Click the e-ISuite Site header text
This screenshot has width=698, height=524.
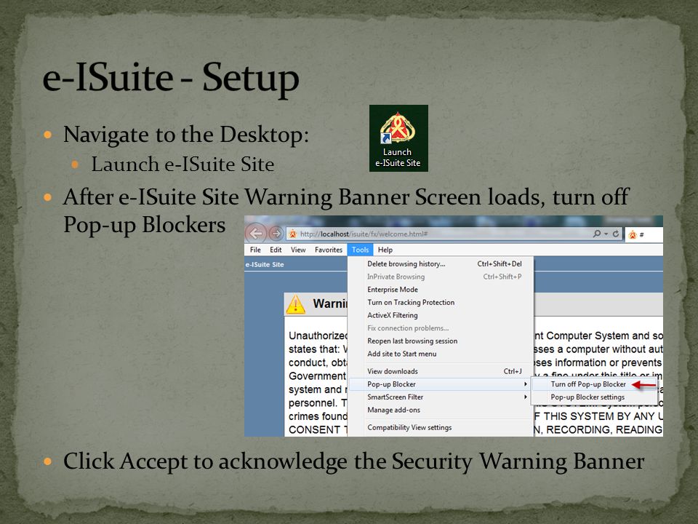point(265,265)
